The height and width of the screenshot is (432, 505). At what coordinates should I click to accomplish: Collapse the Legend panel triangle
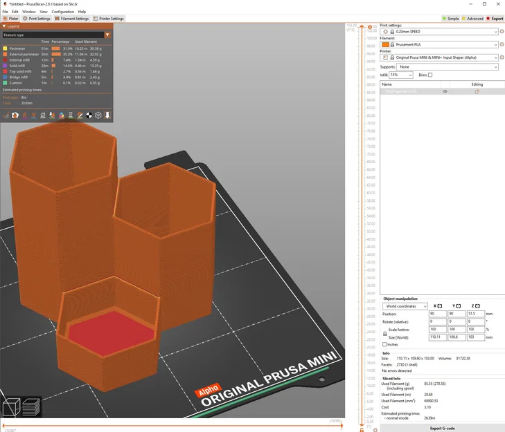(4, 26)
